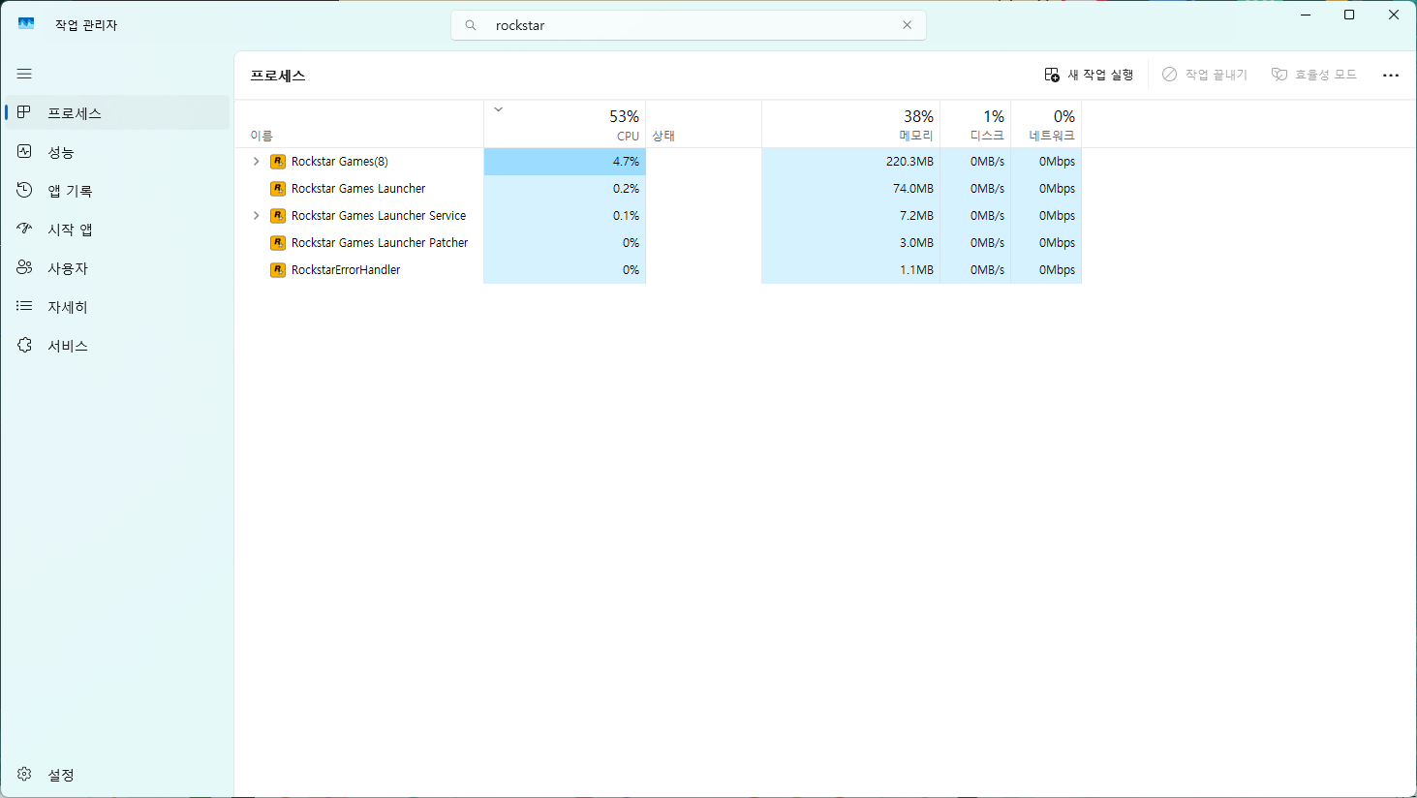Clear the rockstar search text

coord(907,25)
